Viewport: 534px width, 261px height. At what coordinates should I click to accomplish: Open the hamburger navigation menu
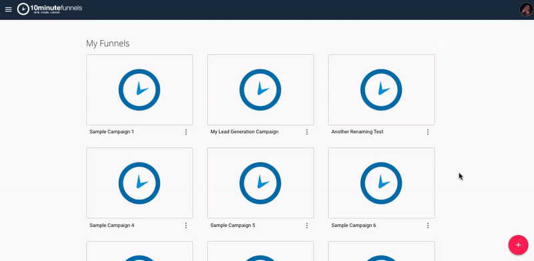(x=9, y=9)
